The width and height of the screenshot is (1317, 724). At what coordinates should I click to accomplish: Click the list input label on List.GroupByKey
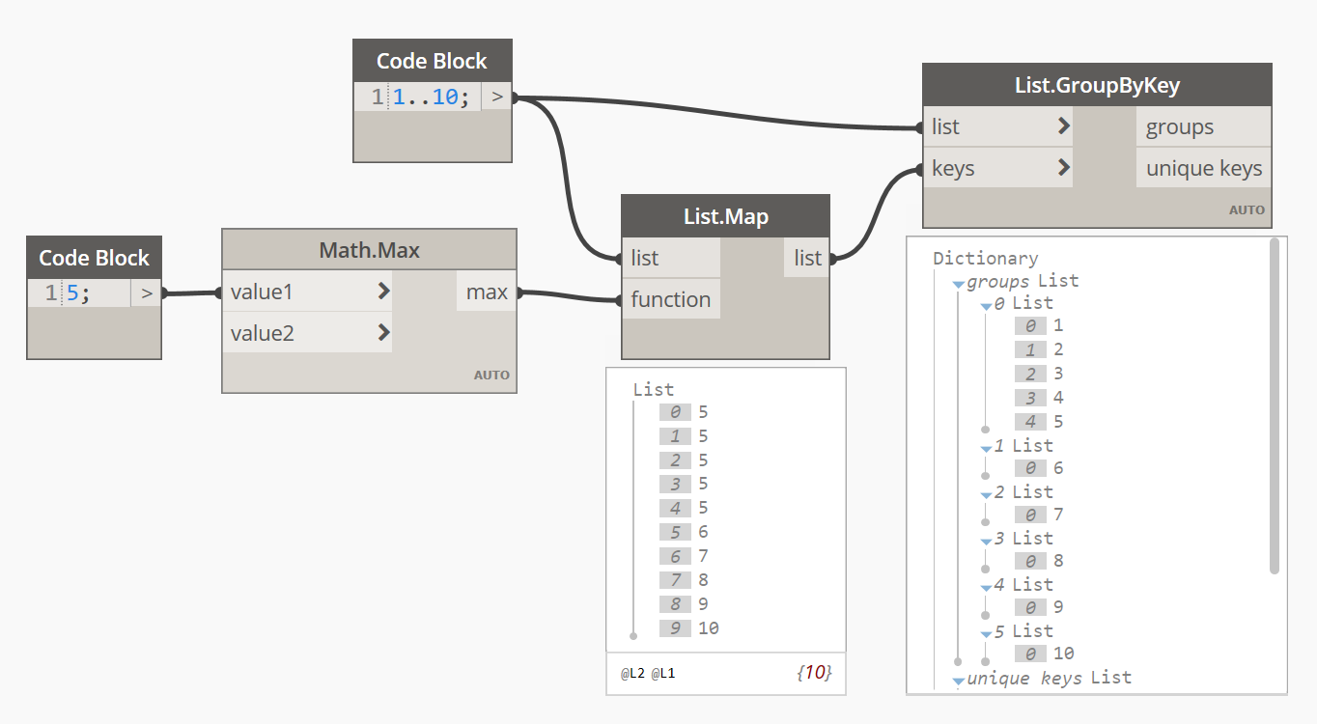click(945, 126)
